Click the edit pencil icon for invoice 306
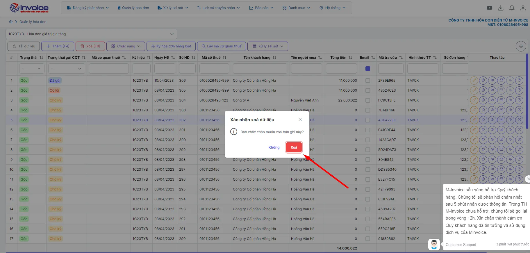Image resolution: width=530 pixels, height=253 pixels. pos(474,81)
